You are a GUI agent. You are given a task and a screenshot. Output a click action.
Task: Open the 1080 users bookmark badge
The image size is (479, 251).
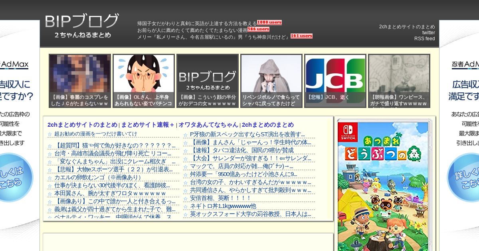tap(269, 22)
